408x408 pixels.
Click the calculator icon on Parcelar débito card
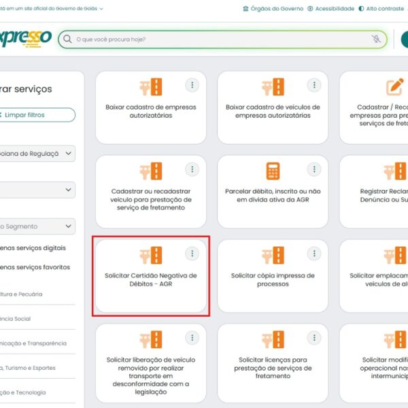click(273, 171)
